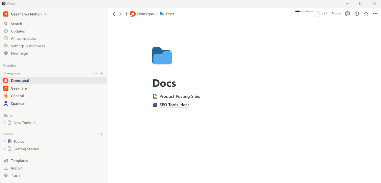Click the Domsignal teamspace logo in sidebar
The width and height of the screenshot is (381, 183).
6,81
